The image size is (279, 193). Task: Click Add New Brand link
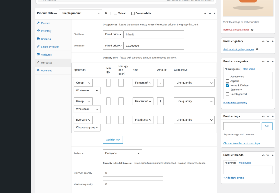pyautogui.click(x=234, y=178)
